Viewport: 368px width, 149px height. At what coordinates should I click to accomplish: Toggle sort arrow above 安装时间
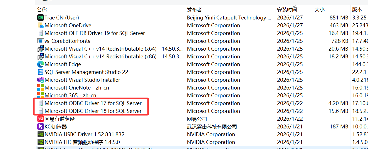click(x=294, y=6)
